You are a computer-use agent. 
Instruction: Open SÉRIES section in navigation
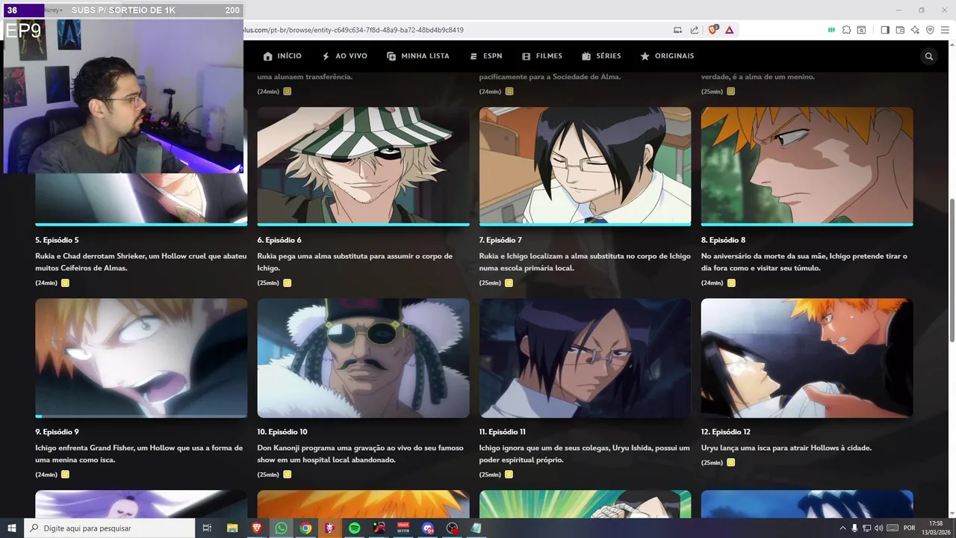(601, 56)
